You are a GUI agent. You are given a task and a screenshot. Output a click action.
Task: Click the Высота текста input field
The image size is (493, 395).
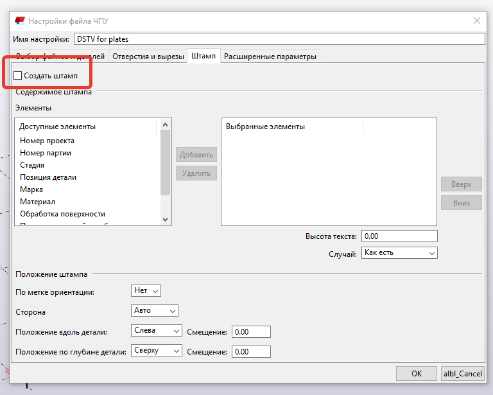(399, 236)
